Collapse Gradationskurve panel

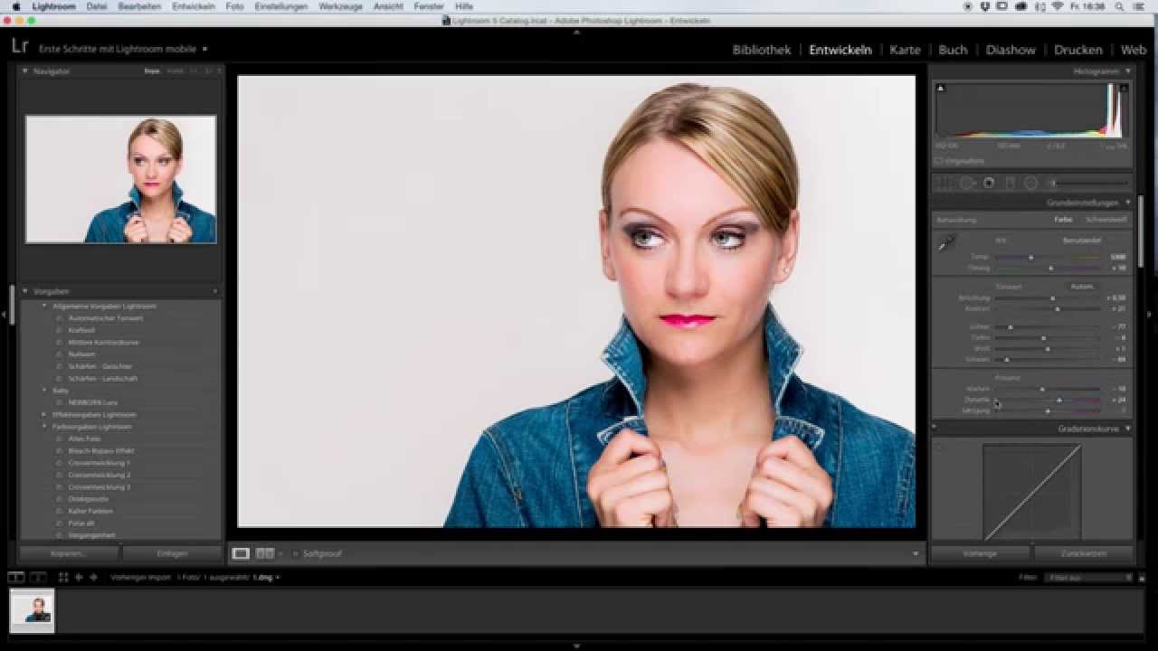pos(1128,429)
